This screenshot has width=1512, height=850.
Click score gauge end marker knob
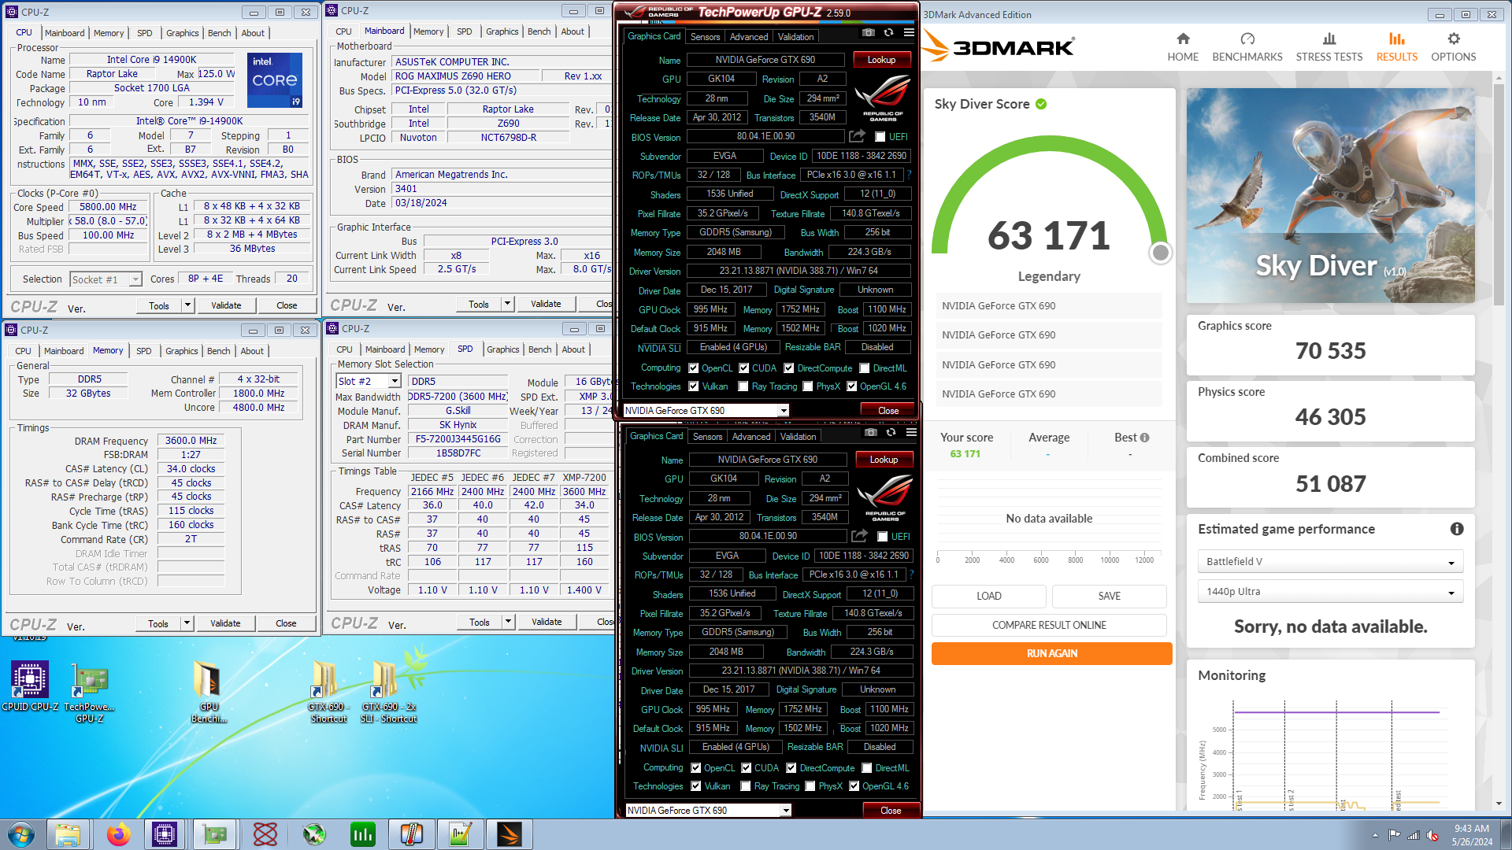pos(1160,253)
